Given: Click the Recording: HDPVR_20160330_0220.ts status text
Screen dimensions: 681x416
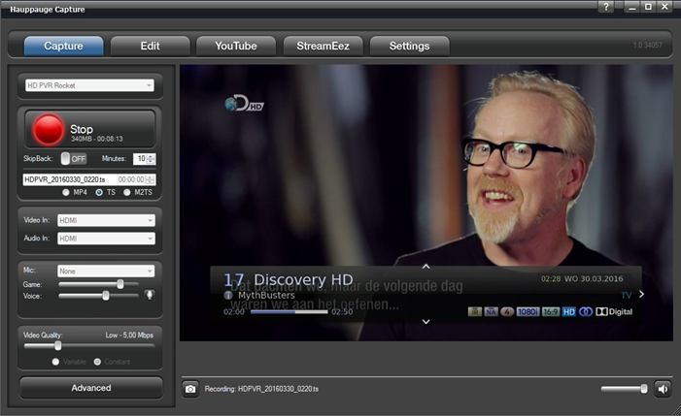Looking at the screenshot, I should (x=261, y=389).
